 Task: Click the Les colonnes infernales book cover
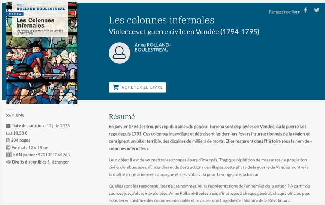tap(42, 53)
